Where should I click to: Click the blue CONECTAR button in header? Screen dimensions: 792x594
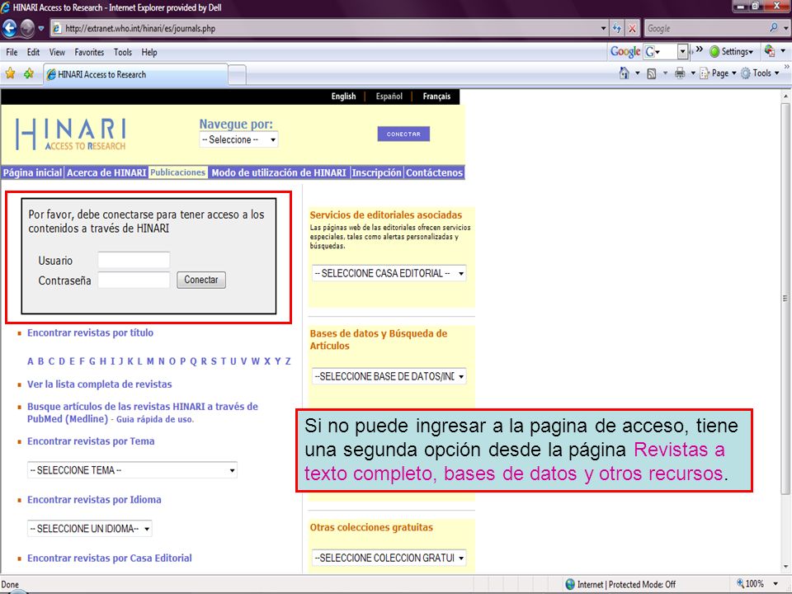tap(403, 134)
